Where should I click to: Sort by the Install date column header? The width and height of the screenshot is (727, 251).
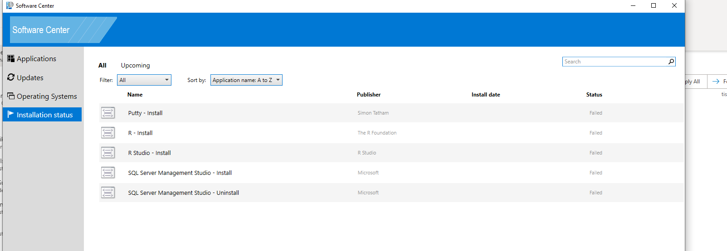(x=486, y=95)
